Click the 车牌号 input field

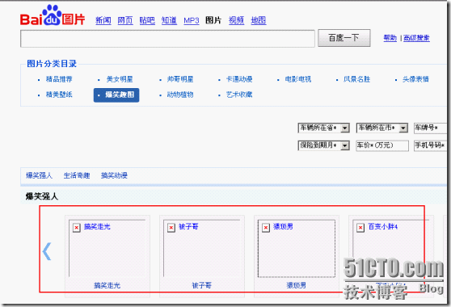(430, 128)
